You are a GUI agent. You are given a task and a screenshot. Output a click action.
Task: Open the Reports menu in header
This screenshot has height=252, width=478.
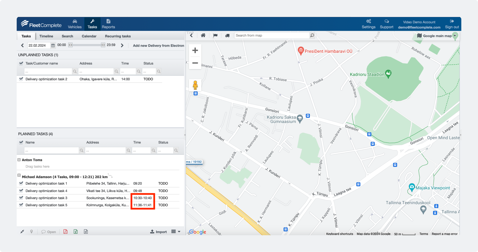tap(108, 24)
